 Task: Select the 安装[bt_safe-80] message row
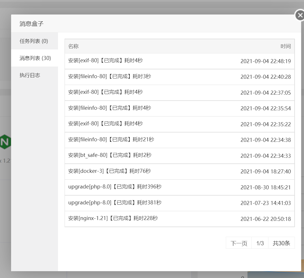pyautogui.click(x=179, y=156)
